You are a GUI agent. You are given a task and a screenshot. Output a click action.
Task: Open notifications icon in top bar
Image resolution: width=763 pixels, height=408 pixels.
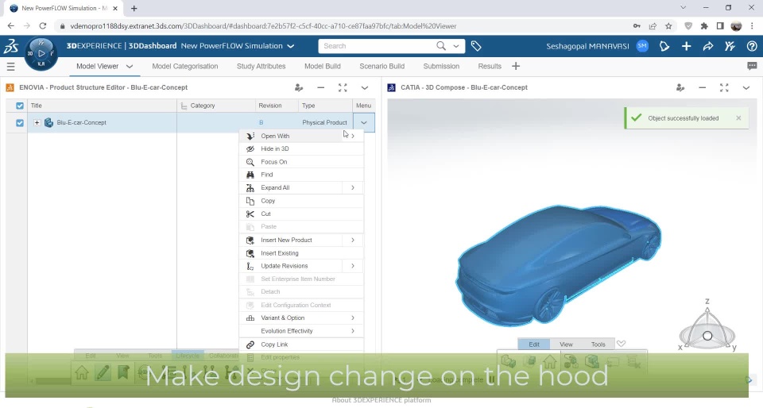pos(664,46)
